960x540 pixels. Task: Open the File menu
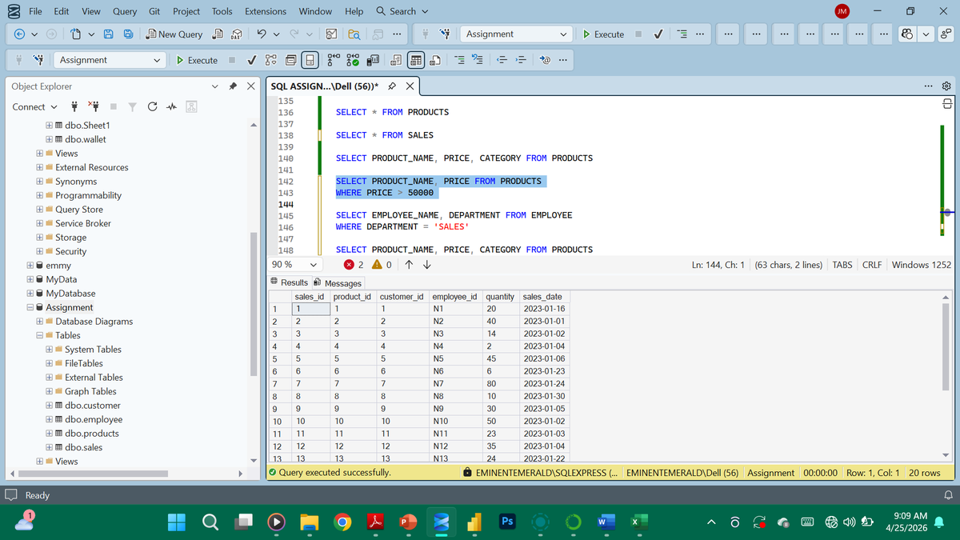tap(35, 11)
